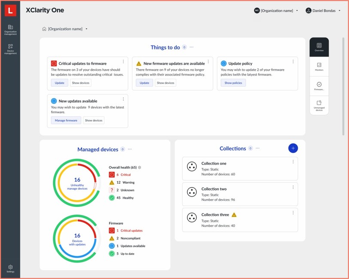Click the page vertical scrollbar

pyautogui.click(x=343, y=86)
